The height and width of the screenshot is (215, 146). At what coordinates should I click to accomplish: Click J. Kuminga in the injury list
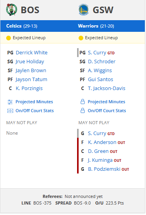[x=100, y=160]
